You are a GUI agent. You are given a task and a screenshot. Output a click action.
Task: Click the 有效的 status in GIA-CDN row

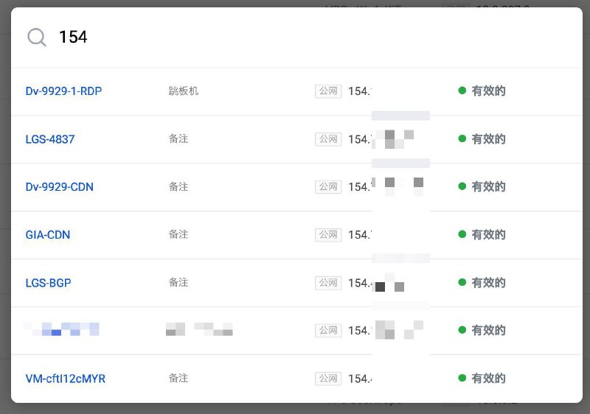click(488, 235)
